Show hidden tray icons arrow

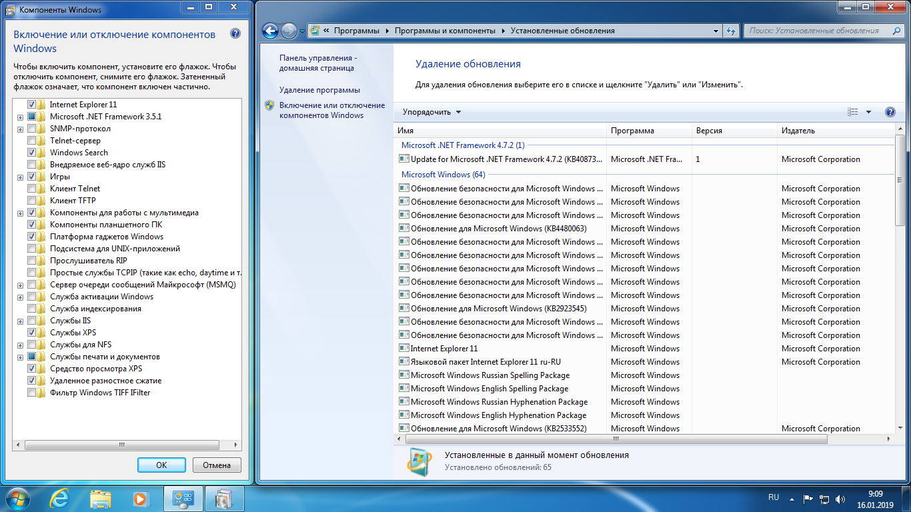coord(792,498)
